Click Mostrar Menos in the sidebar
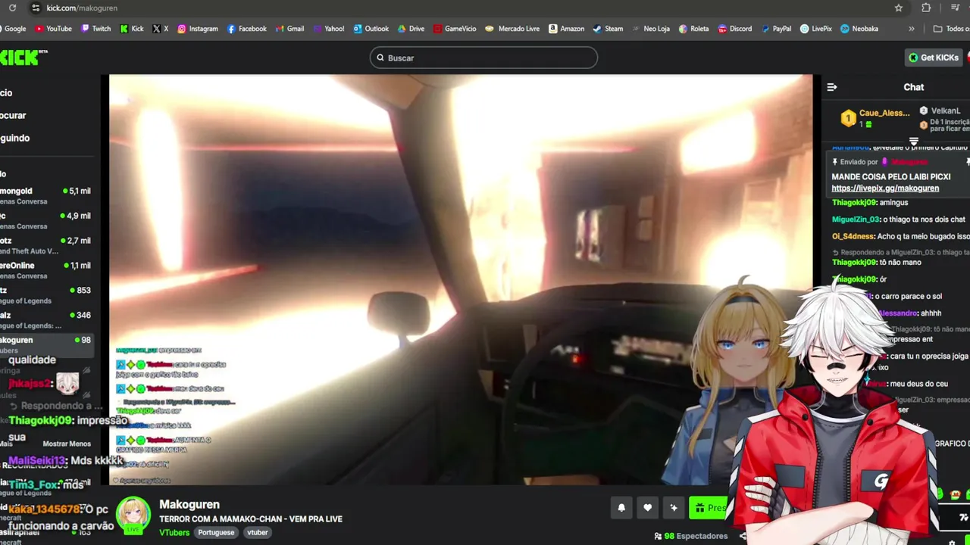The height and width of the screenshot is (545, 970). (67, 444)
